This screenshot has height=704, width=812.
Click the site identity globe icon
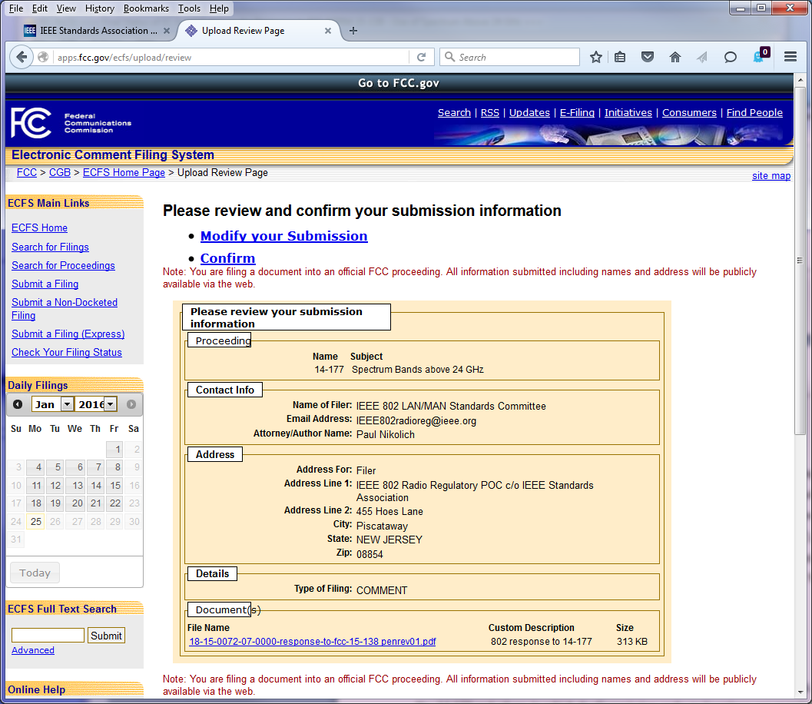coord(43,57)
